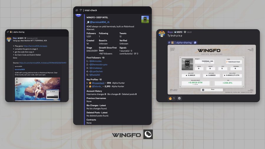
Task: Open the alpha-sharing channel title in left panel
Action: 19,32
